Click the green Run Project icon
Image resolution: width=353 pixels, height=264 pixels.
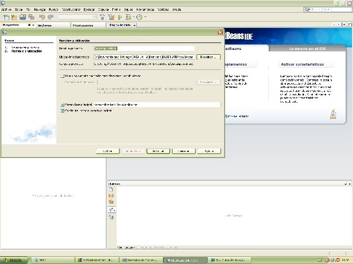120,17
